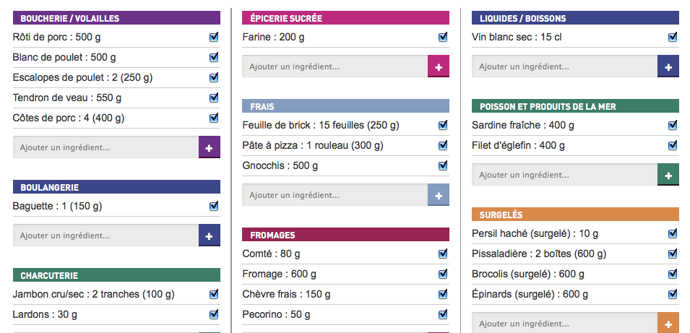Deselect Sardine fraîche : 400 g checkbox
The image size is (690, 333).
coord(673,125)
